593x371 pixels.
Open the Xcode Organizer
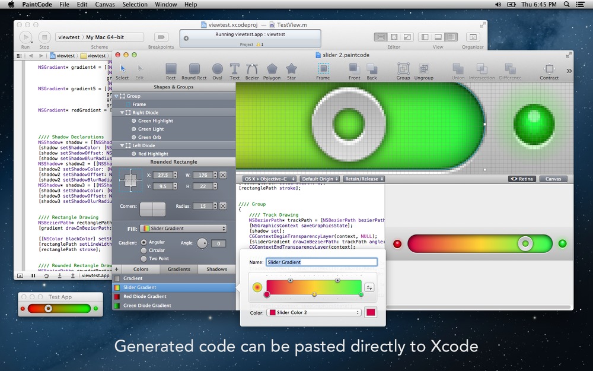(x=473, y=37)
